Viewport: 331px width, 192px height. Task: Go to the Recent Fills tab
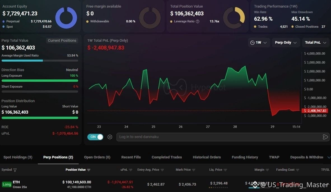tap(131, 157)
